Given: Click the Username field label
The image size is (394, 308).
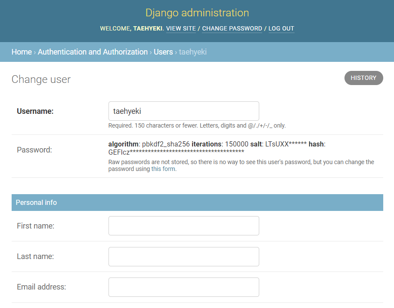Looking at the screenshot, I should tap(35, 111).
